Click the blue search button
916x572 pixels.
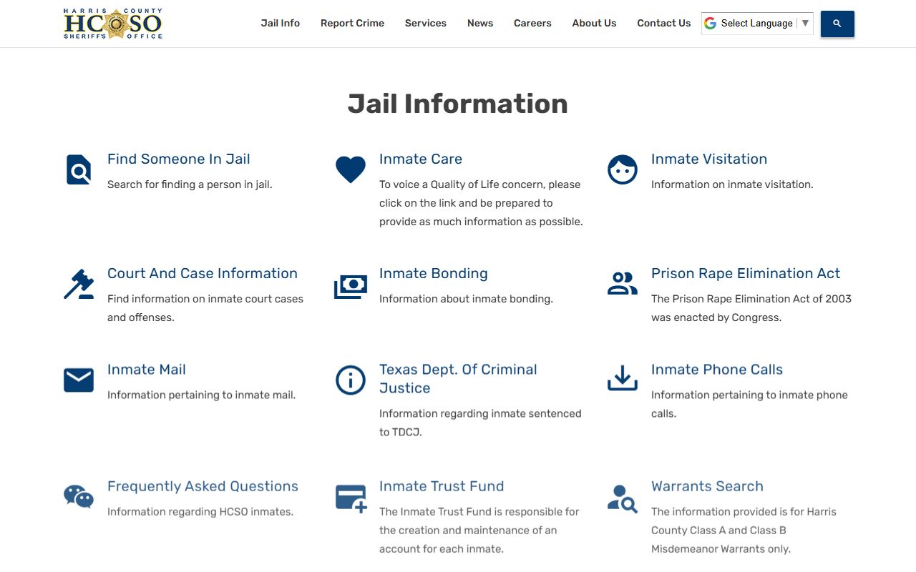pyautogui.click(x=837, y=24)
